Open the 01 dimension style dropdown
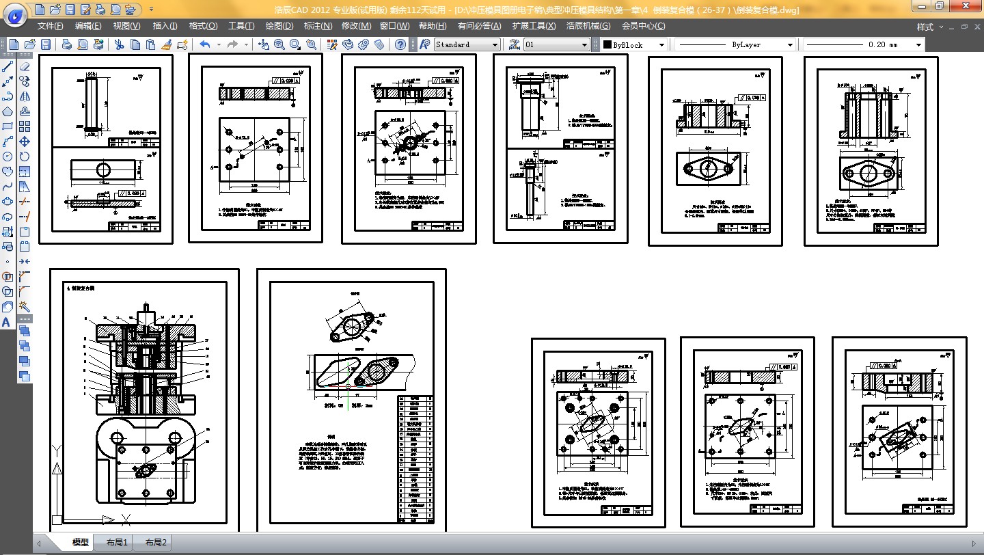The width and height of the screenshot is (984, 555). coord(556,44)
